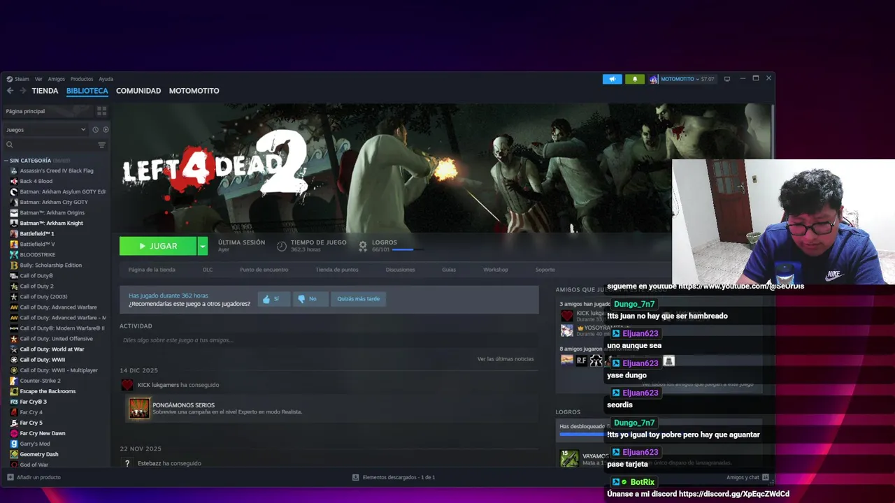The height and width of the screenshot is (503, 895).
Task: Open the Amigos menu
Action: pos(56,79)
